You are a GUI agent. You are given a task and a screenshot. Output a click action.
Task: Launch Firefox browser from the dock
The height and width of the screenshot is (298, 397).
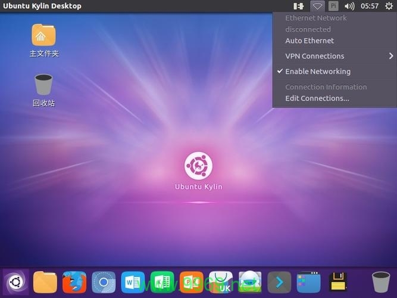[74, 282]
